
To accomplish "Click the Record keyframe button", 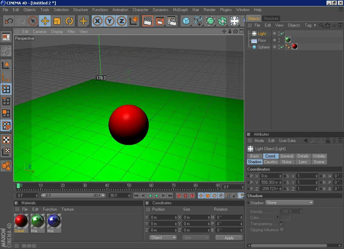I will pos(179,196).
